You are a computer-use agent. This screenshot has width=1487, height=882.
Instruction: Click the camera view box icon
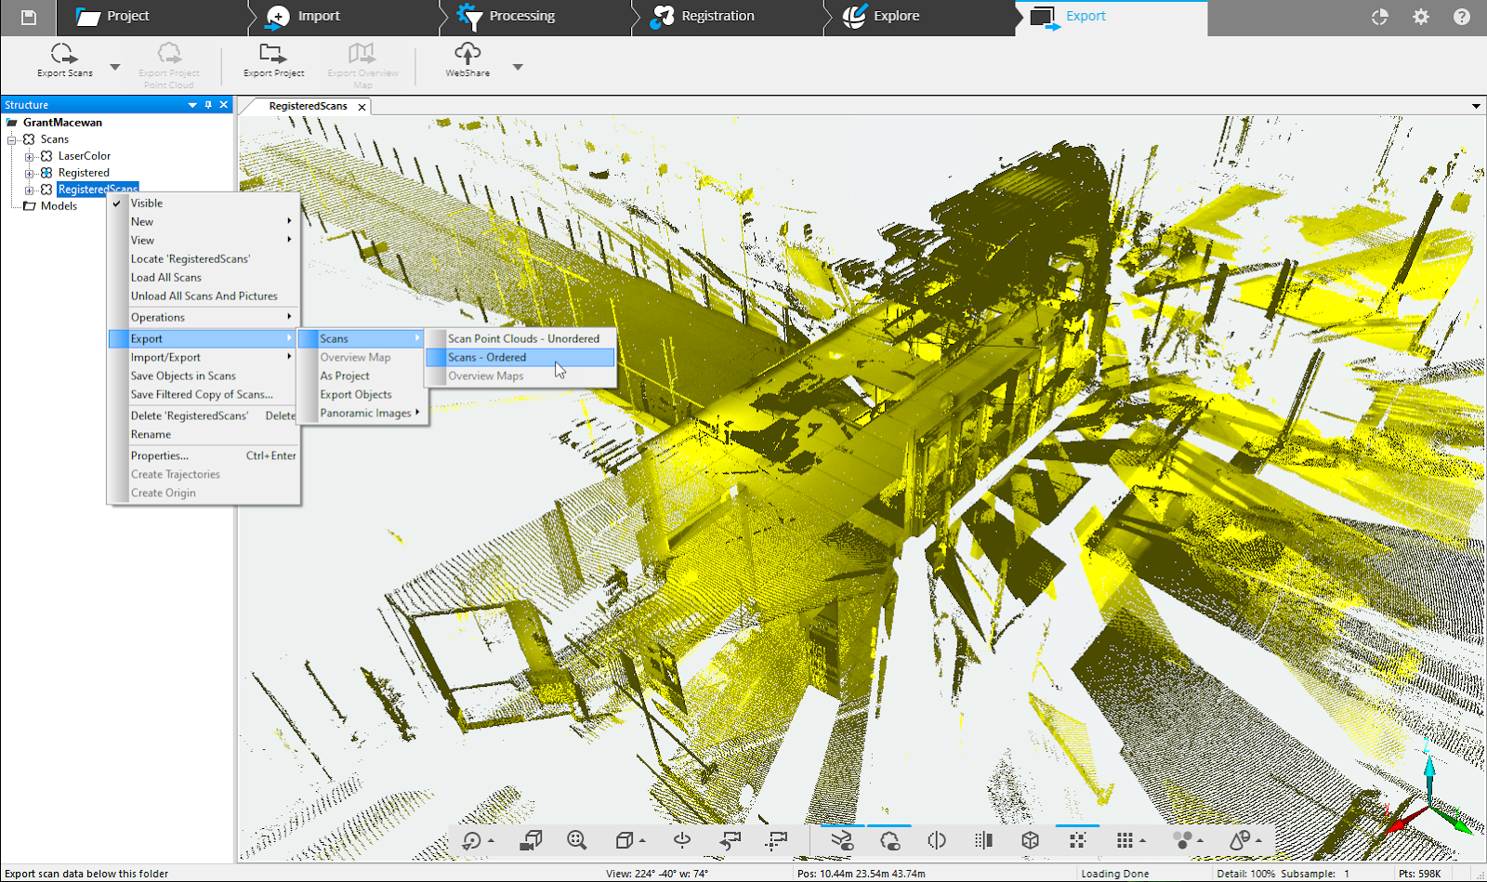(532, 840)
